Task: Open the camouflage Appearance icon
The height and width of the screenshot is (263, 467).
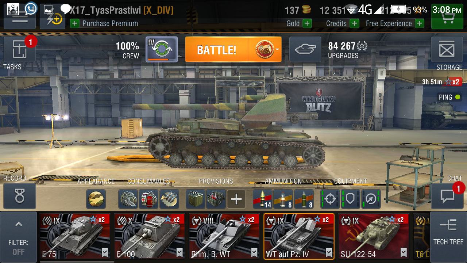Action: click(96, 199)
